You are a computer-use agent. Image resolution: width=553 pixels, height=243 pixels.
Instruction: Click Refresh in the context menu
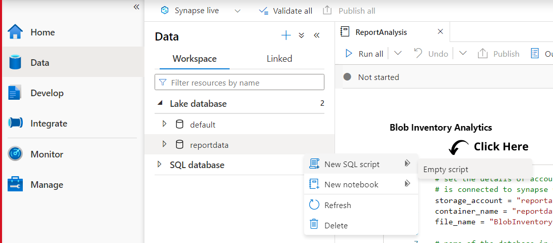coord(338,205)
